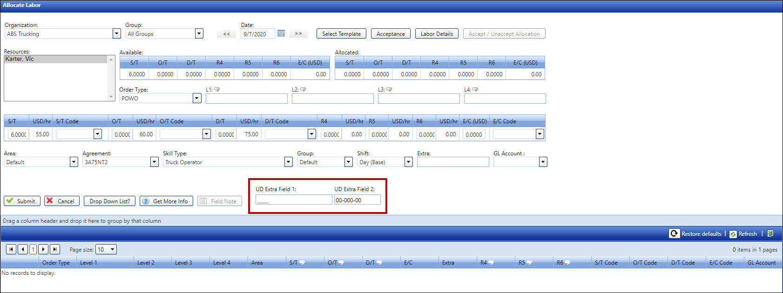Screen dimensions: 783x293
Task: Sort grid by Order Type column header
Action: point(56,263)
